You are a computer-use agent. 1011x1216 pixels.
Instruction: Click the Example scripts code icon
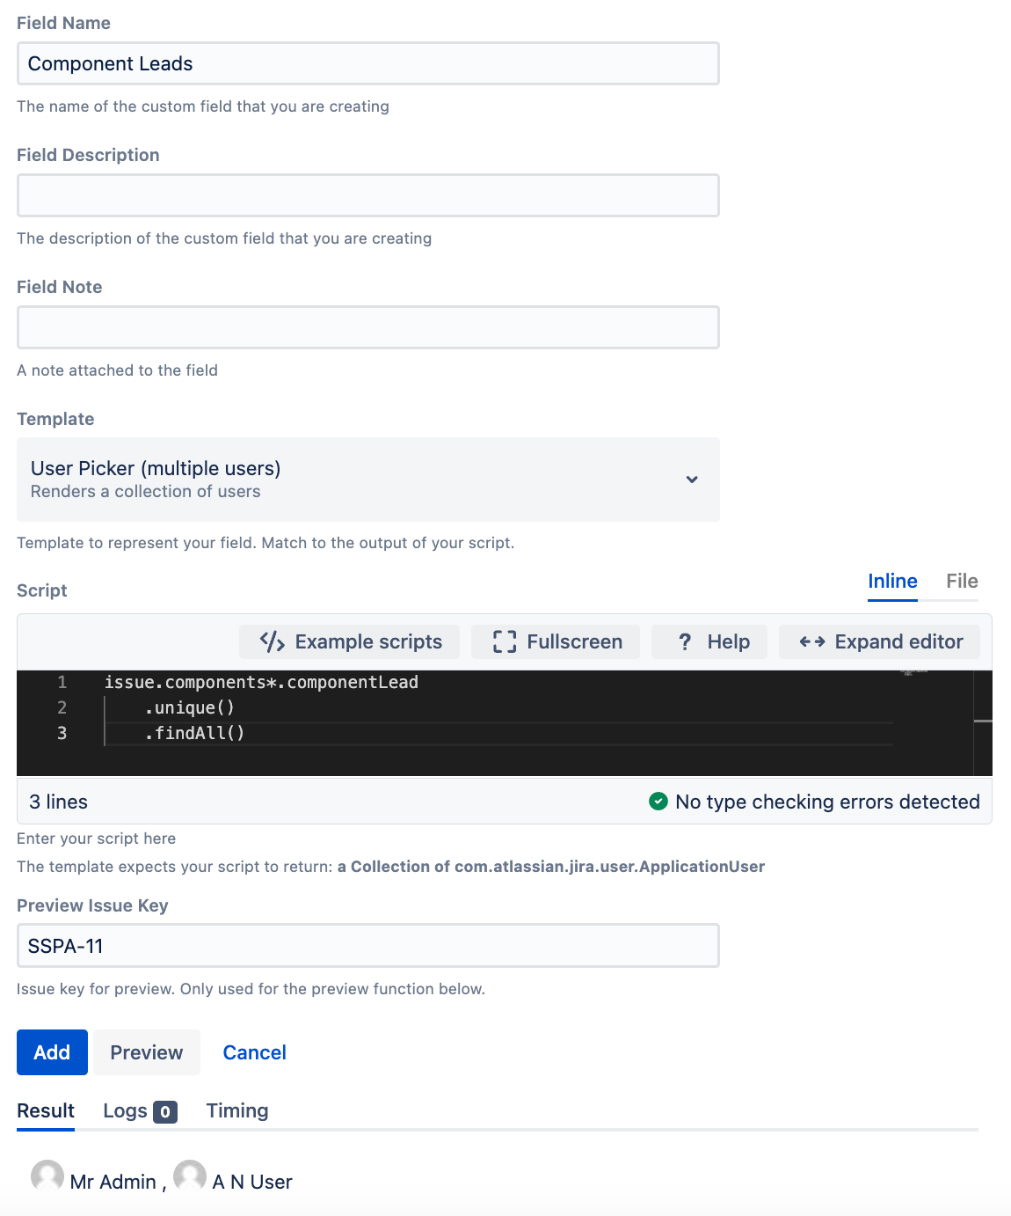tap(273, 641)
